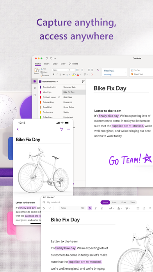153x272 pixels.
Task: Select the Heading 2 style
Action: click(108, 75)
